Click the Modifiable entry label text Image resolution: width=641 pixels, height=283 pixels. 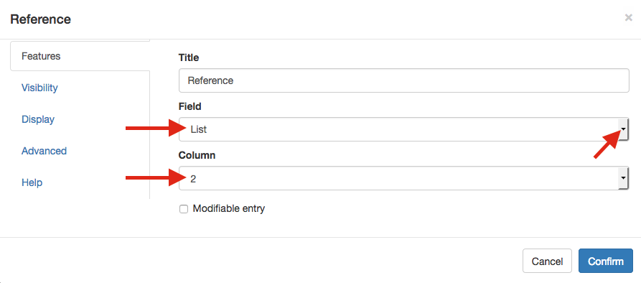229,208
